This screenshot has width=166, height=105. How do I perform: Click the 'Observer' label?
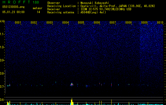click(x=54, y=3)
